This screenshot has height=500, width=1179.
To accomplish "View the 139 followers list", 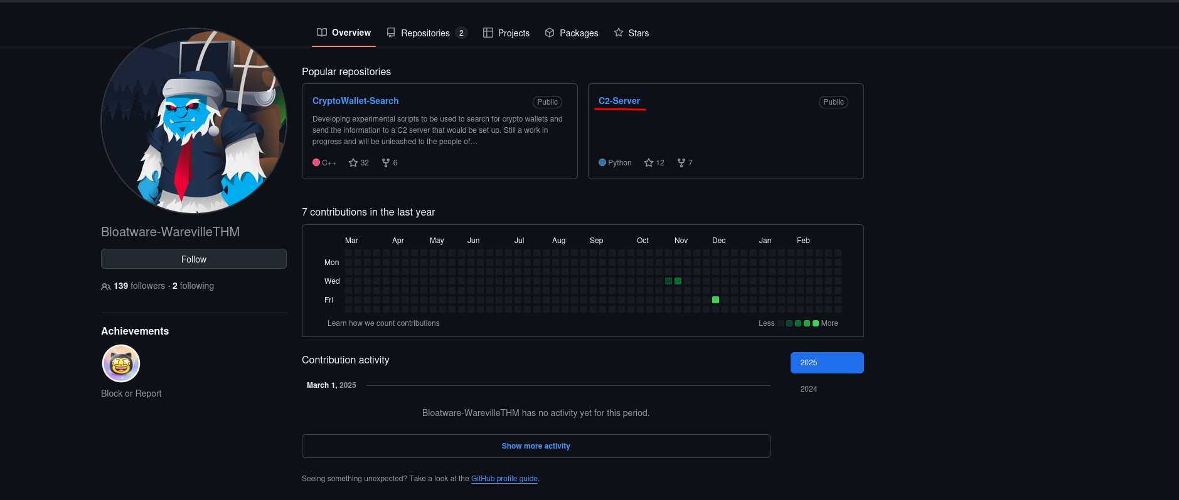I will pyautogui.click(x=139, y=286).
